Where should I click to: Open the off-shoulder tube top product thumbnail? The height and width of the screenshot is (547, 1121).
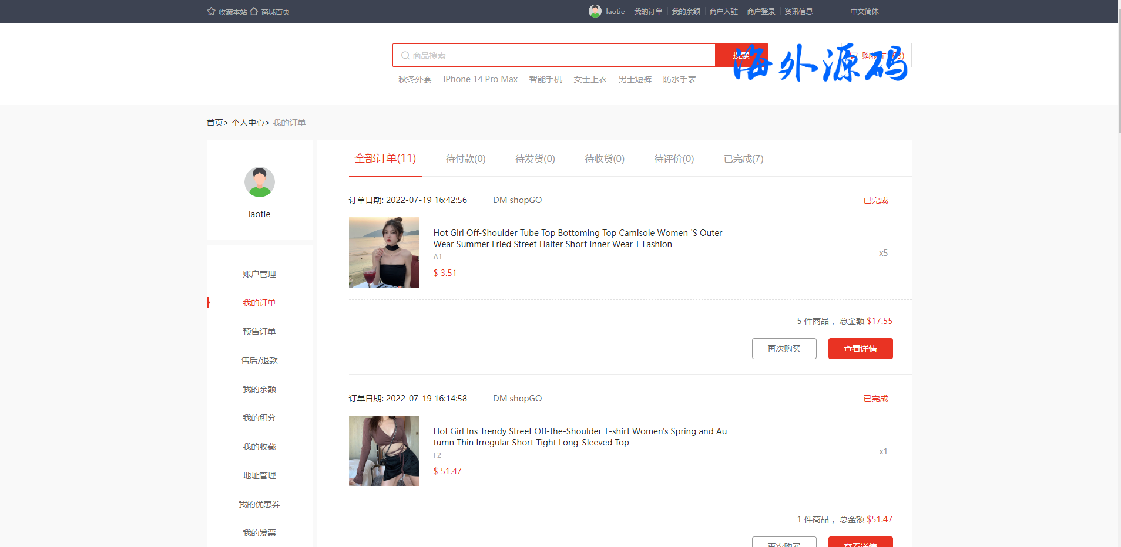(x=384, y=252)
